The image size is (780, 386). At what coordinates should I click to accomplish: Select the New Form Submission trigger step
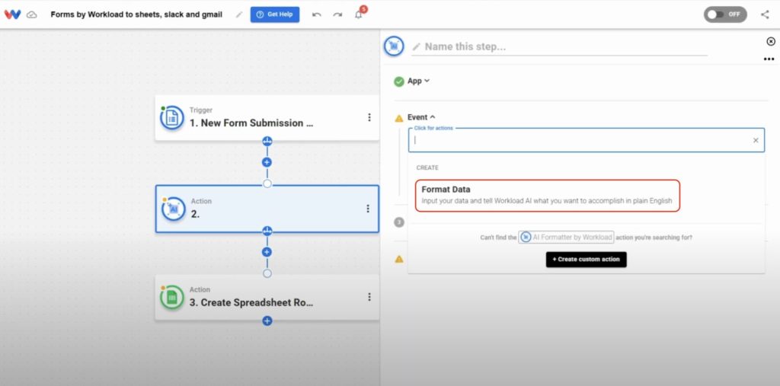pyautogui.click(x=267, y=118)
